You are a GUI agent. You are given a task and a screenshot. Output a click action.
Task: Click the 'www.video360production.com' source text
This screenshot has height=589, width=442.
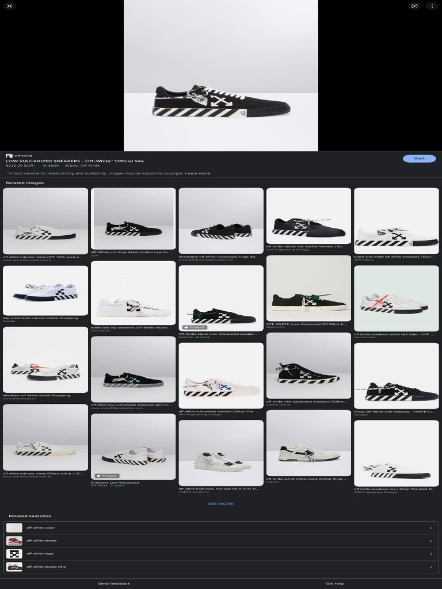click(x=117, y=408)
